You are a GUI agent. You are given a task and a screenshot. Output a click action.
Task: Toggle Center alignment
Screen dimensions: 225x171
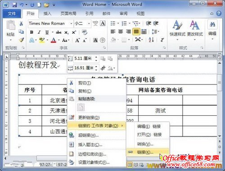coord(121,31)
